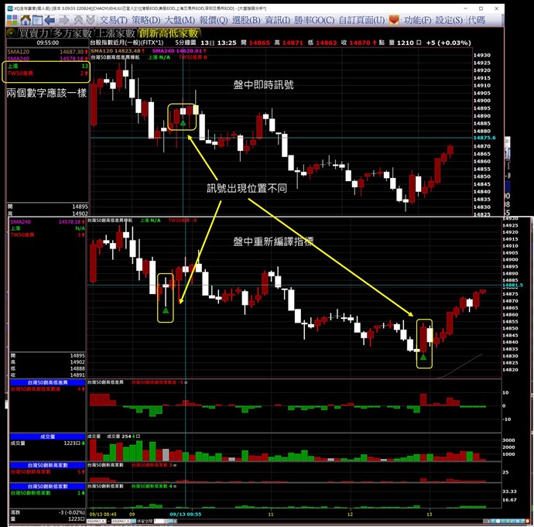Image resolution: width=534 pixels, height=527 pixels.
Task: Open the 交易(T) menu
Action: (114, 19)
